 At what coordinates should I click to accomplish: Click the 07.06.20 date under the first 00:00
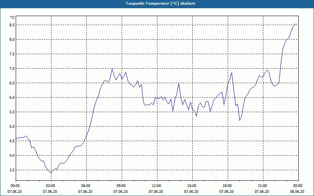[15, 192]
